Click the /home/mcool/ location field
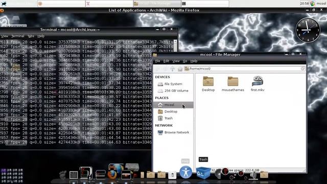The image size is (327, 184). 245,68
